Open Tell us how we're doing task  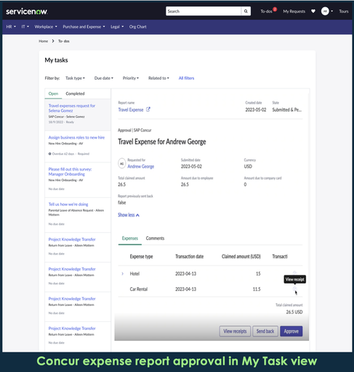68,204
